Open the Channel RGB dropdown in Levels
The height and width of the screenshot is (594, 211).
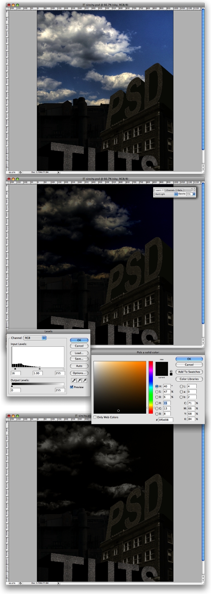(35, 338)
